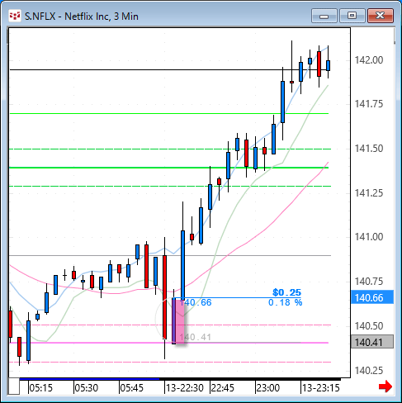The width and height of the screenshot is (402, 403).
Task: Click the small white box at bottom left
Action: (14, 386)
